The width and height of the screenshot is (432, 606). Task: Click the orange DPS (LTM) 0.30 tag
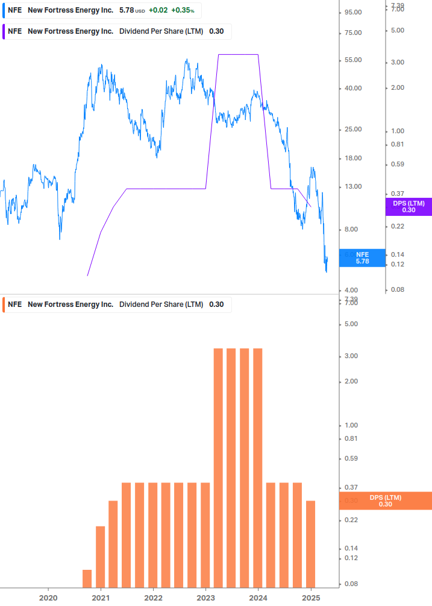pos(385,501)
